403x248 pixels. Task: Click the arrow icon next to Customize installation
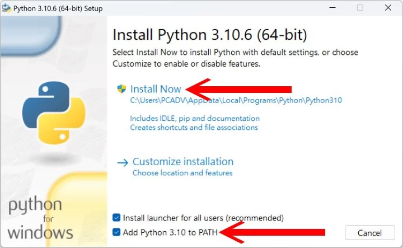click(x=123, y=162)
